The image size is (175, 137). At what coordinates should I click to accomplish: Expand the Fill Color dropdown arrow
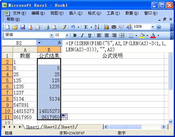(147, 35)
